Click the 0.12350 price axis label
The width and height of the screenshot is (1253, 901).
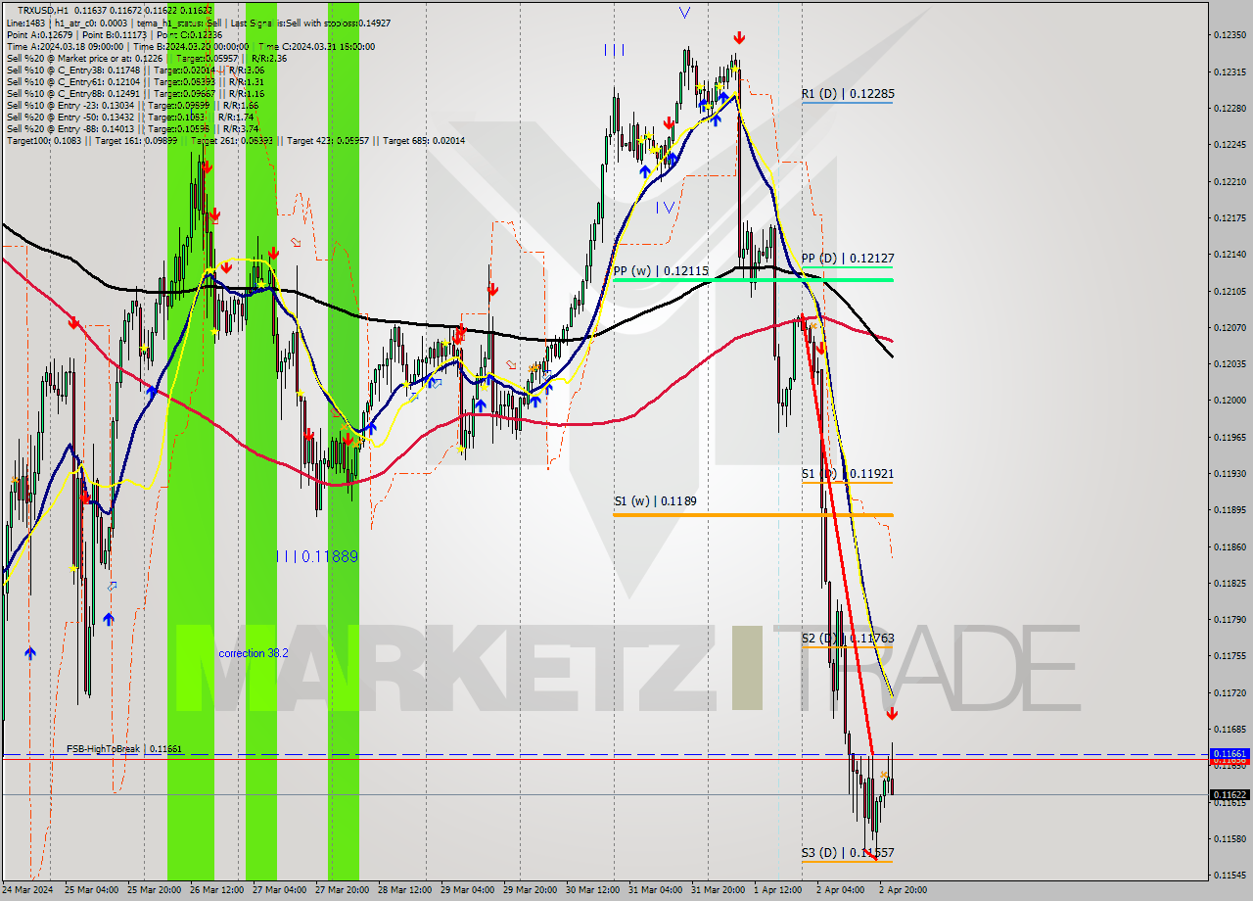coord(1230,35)
